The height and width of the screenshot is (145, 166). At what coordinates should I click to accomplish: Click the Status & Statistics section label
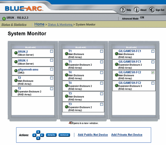[x=14, y=25]
